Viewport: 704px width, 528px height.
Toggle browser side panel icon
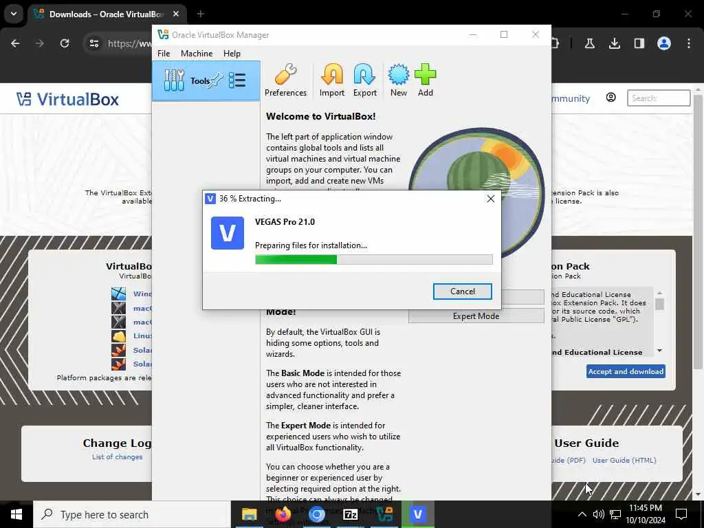click(639, 43)
